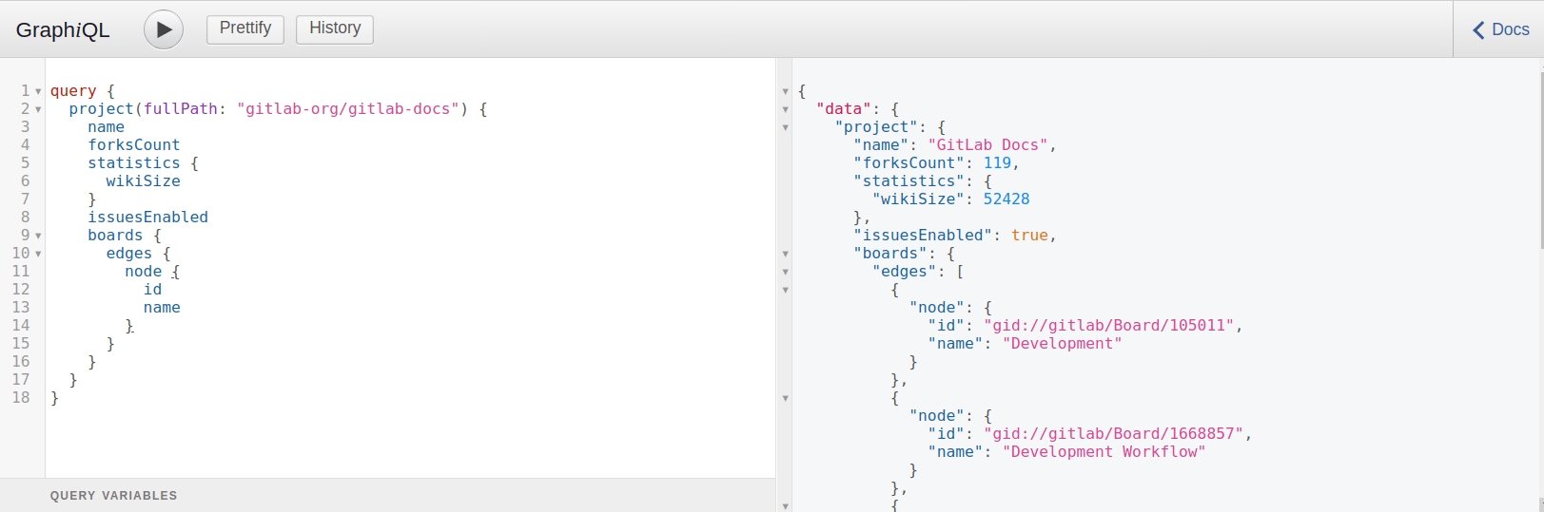
Task: Run the query with the play button
Action: pyautogui.click(x=164, y=29)
